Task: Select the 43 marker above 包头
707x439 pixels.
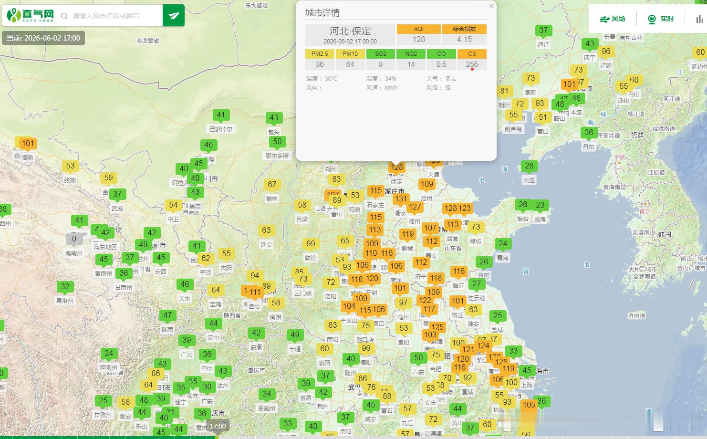Action: [274, 118]
